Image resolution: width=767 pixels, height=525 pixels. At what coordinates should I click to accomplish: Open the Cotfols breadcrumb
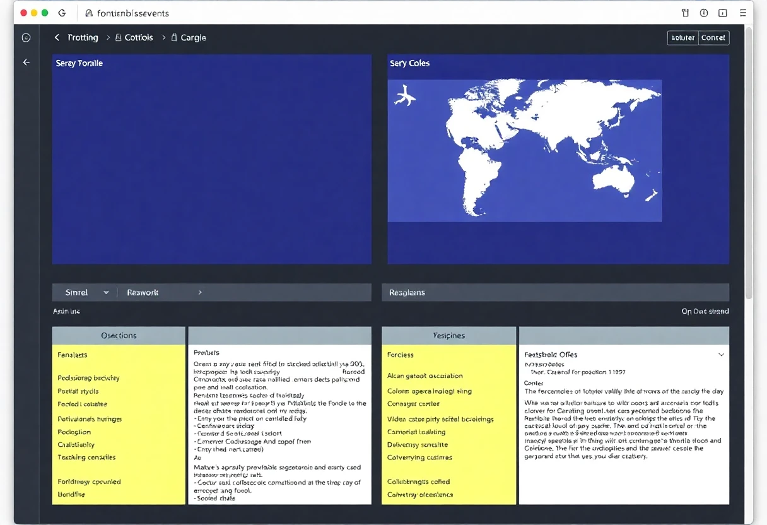(138, 38)
